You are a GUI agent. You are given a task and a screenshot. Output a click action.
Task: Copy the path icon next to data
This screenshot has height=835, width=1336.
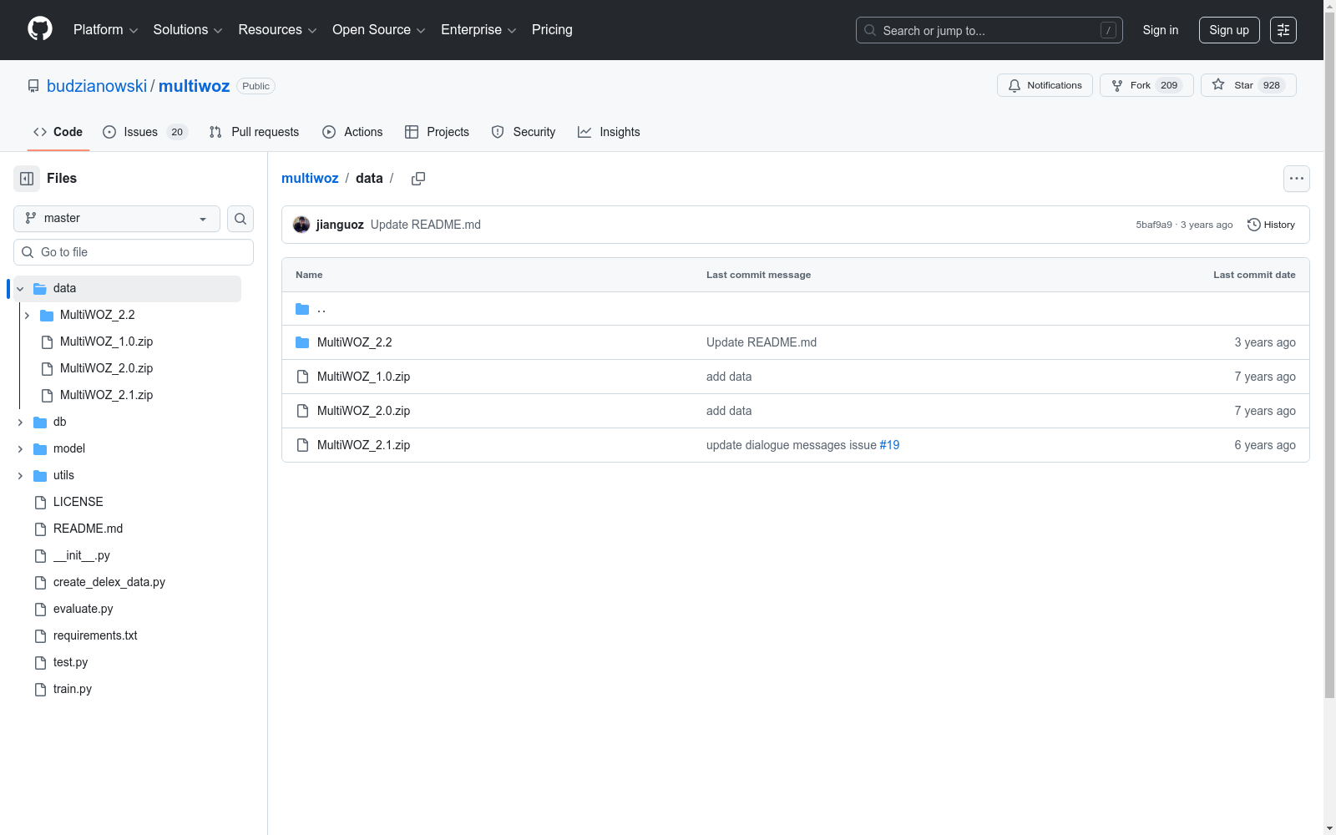coord(418,179)
